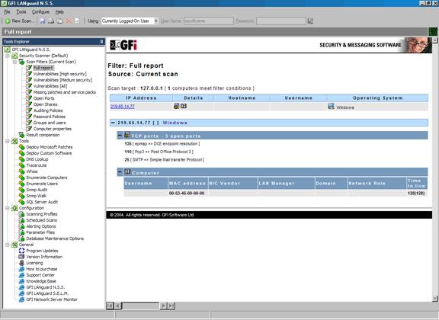Collapse TCP ports open ports section

tap(120, 136)
